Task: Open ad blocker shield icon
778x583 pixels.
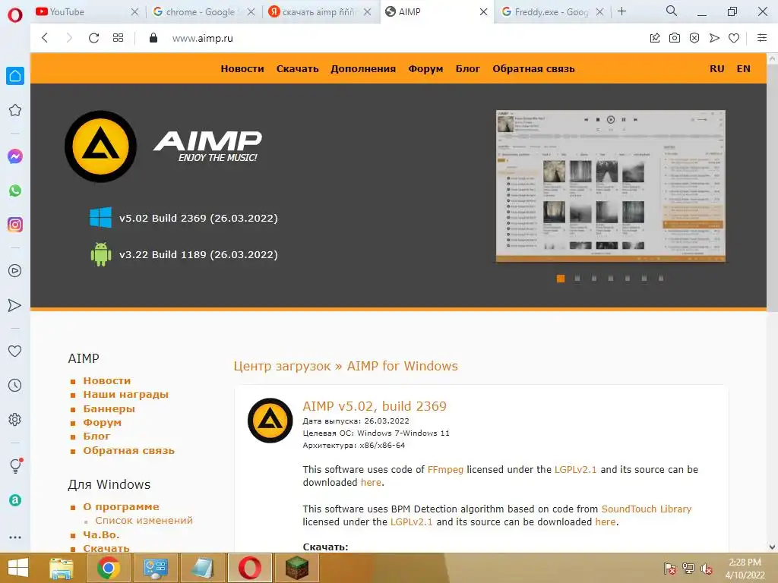Action: click(x=694, y=38)
